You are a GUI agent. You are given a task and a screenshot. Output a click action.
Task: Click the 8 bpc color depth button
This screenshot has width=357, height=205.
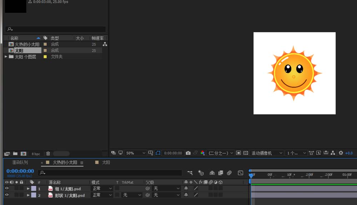pos(36,154)
